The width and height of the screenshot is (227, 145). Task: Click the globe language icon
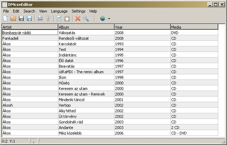click(102, 18)
